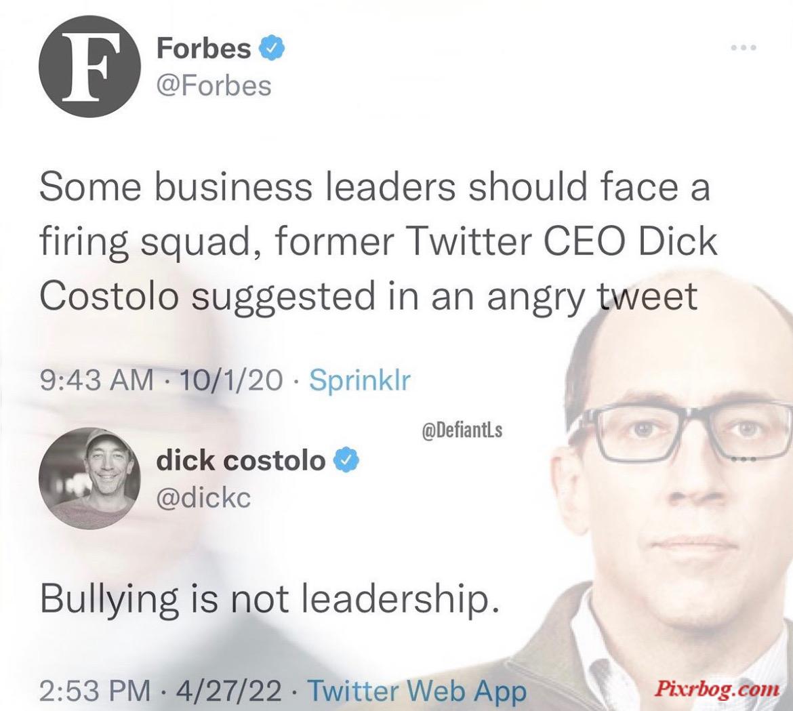The width and height of the screenshot is (793, 711).
Task: Open the Sprinklr source link
Action: [360, 380]
